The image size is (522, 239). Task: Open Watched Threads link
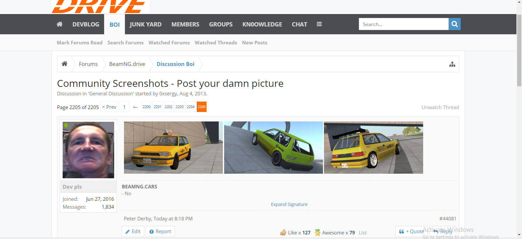(216, 43)
